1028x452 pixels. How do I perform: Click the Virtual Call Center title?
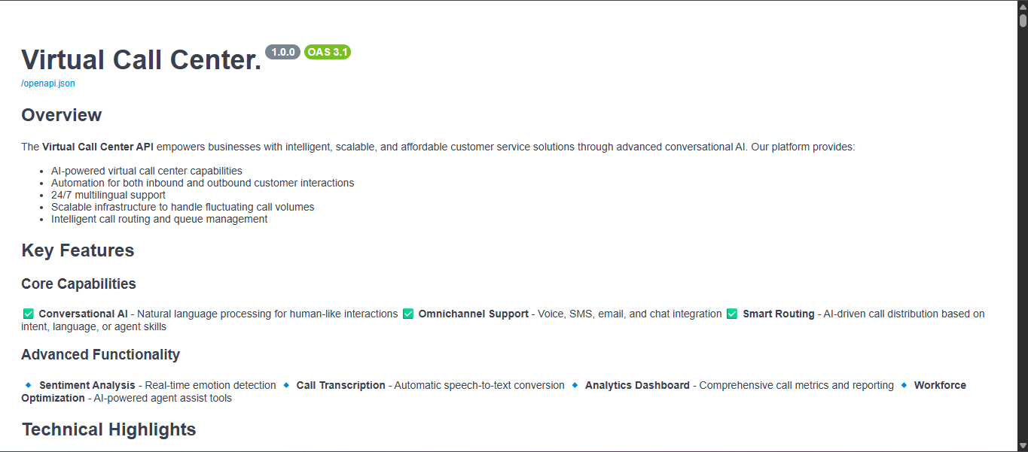[142, 59]
